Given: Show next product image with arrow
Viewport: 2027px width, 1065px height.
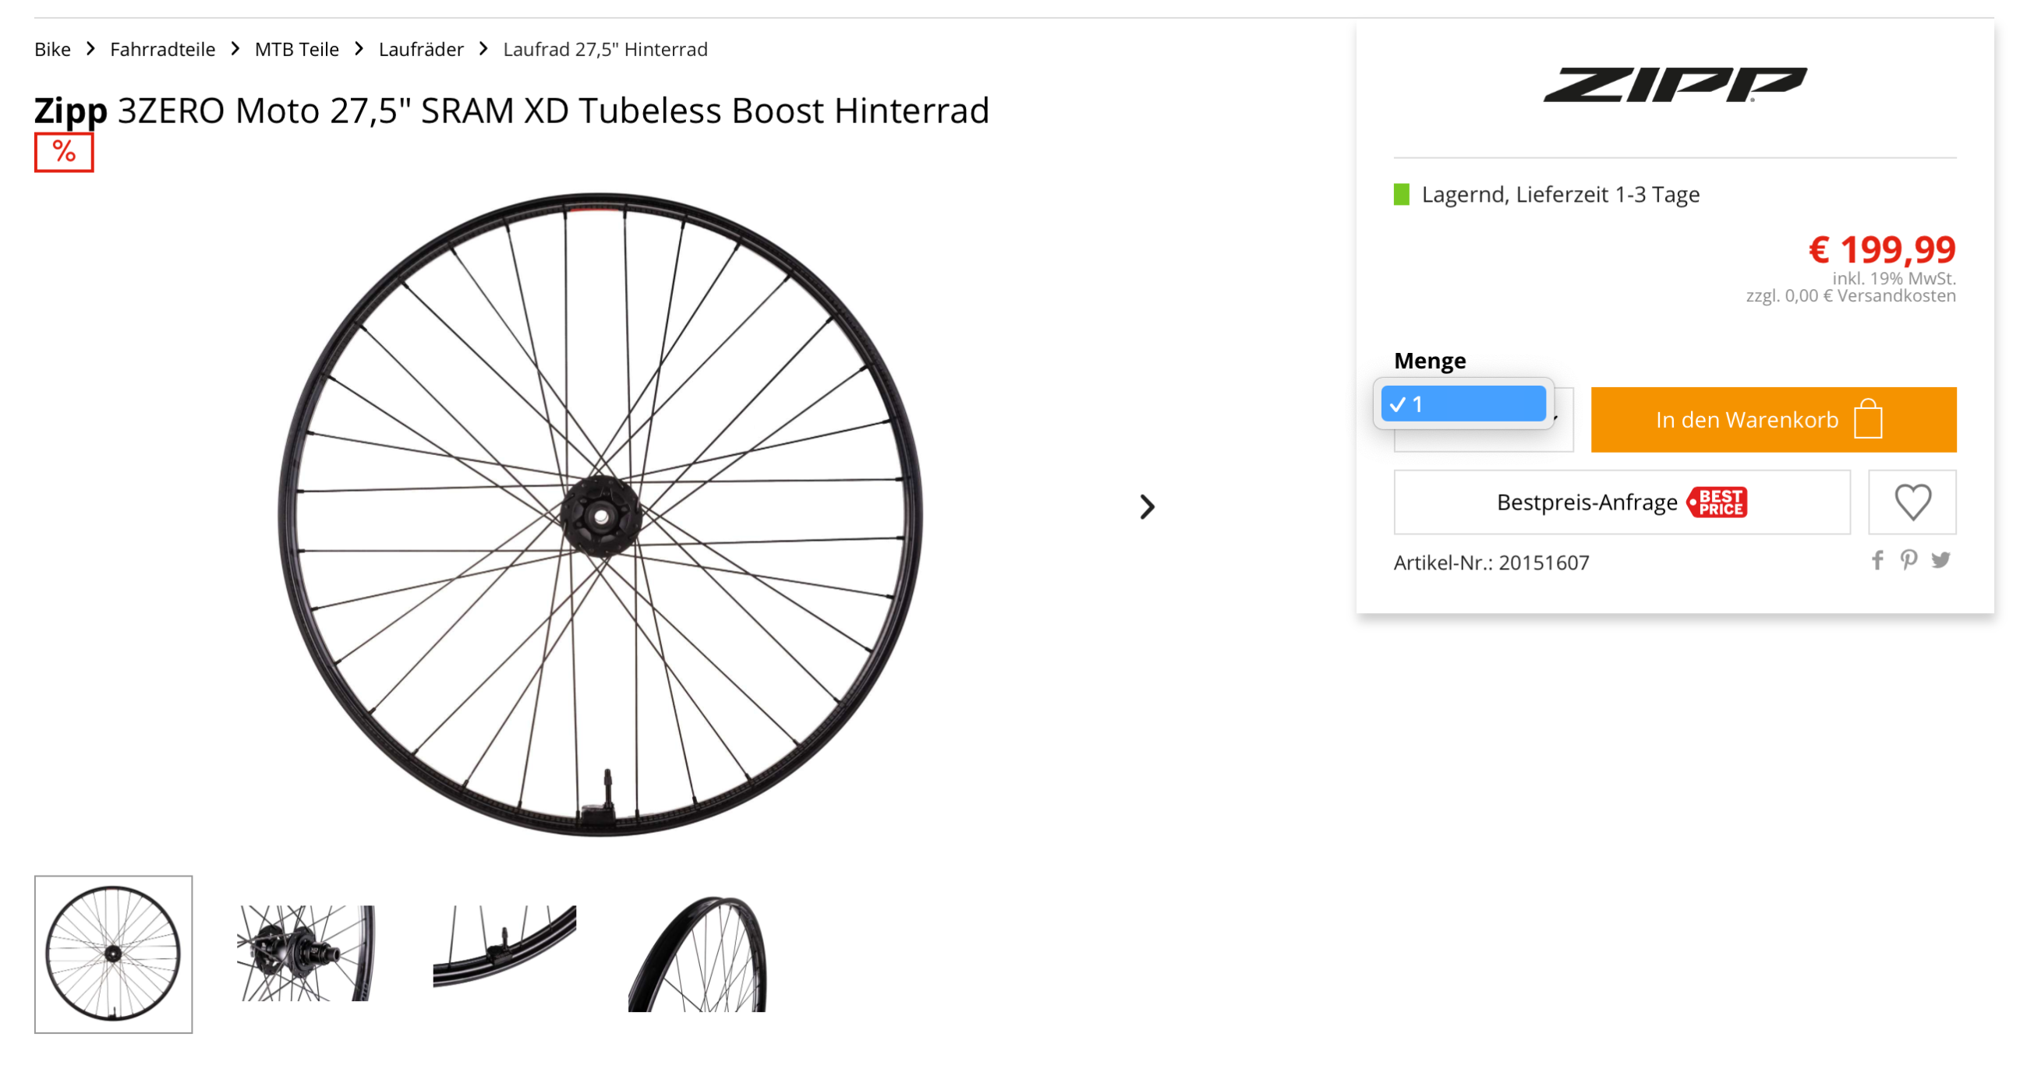Looking at the screenshot, I should pyautogui.click(x=1147, y=506).
